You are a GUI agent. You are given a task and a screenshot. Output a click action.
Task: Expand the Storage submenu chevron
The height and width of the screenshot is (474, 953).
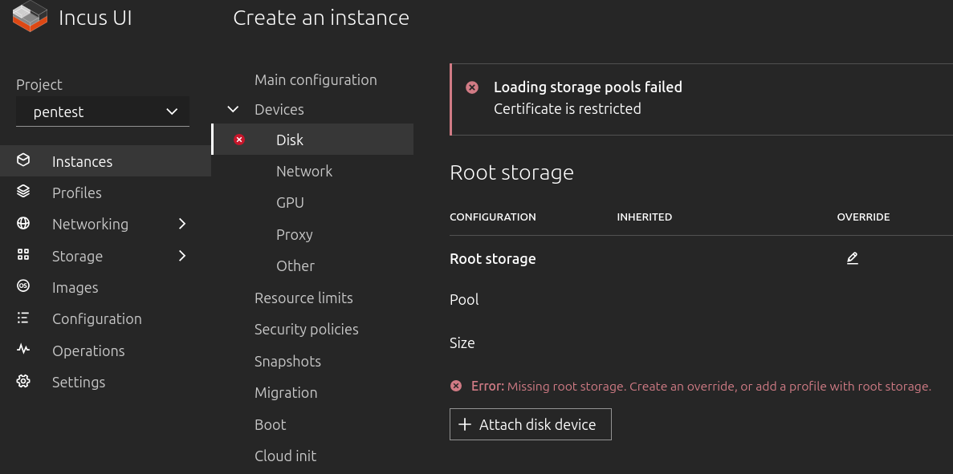182,256
